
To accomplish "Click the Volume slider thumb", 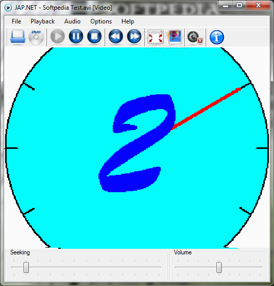I will pos(219,268).
